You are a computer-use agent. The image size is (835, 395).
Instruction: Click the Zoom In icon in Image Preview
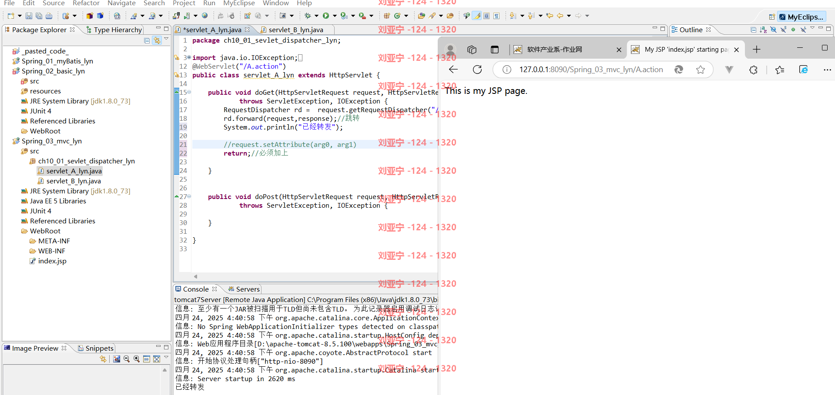click(x=137, y=359)
